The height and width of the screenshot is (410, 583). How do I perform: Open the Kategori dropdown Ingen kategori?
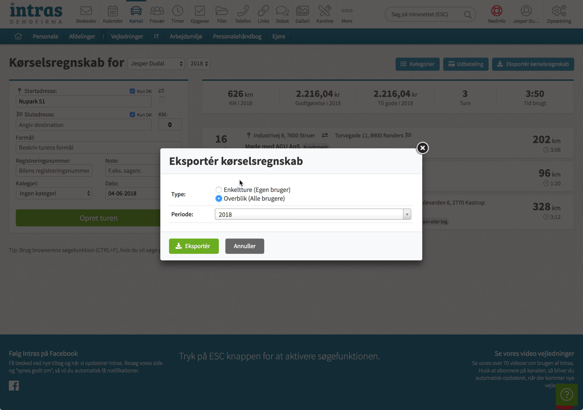click(x=54, y=194)
